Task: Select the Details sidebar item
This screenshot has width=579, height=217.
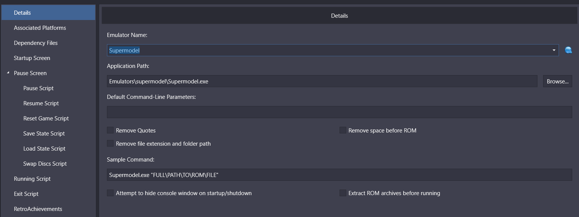Action: [x=48, y=12]
